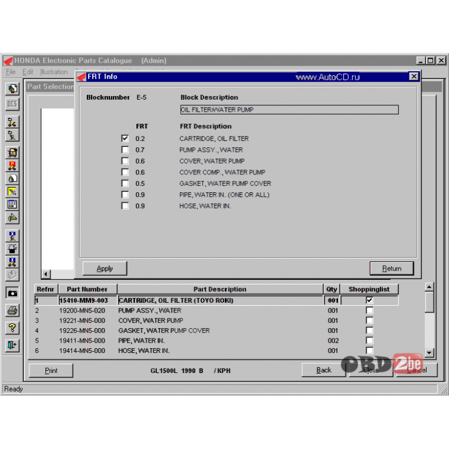Open the calendar table icon
This screenshot has width=449, height=449.
12,204
